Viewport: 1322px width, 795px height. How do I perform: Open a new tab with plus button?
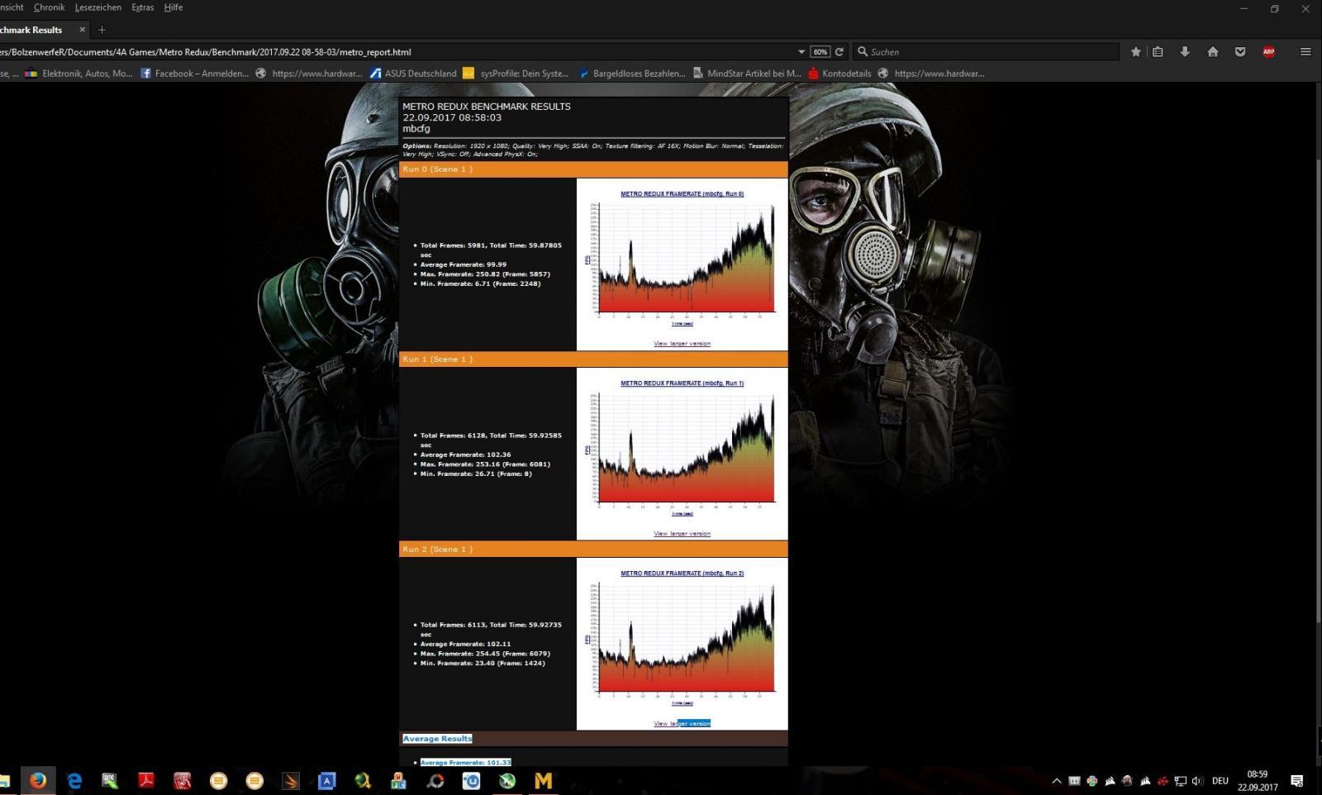(102, 30)
